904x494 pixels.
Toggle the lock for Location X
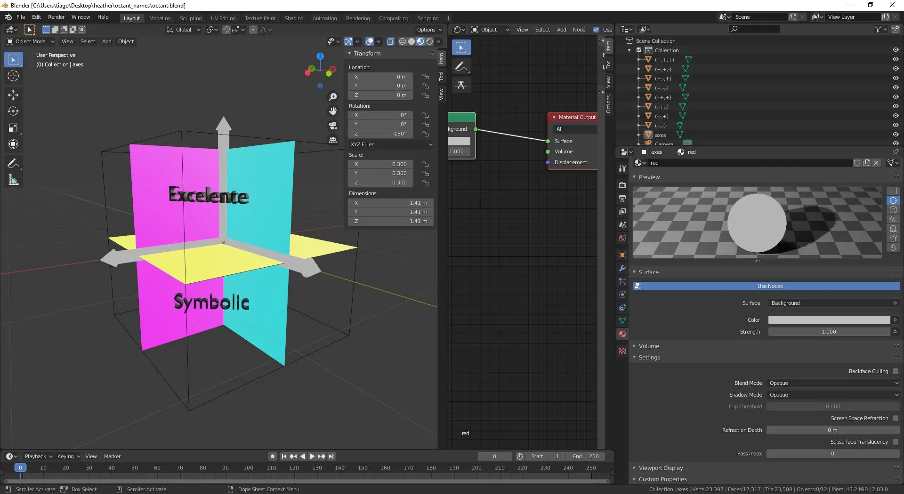tap(426, 77)
